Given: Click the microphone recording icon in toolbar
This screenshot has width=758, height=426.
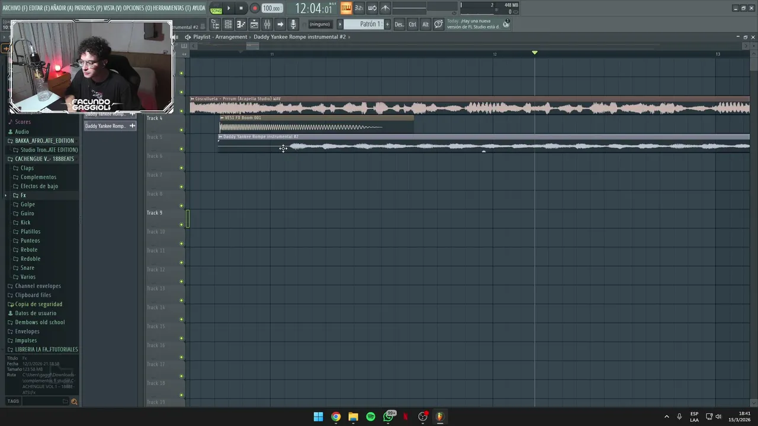Looking at the screenshot, I should (x=293, y=24).
